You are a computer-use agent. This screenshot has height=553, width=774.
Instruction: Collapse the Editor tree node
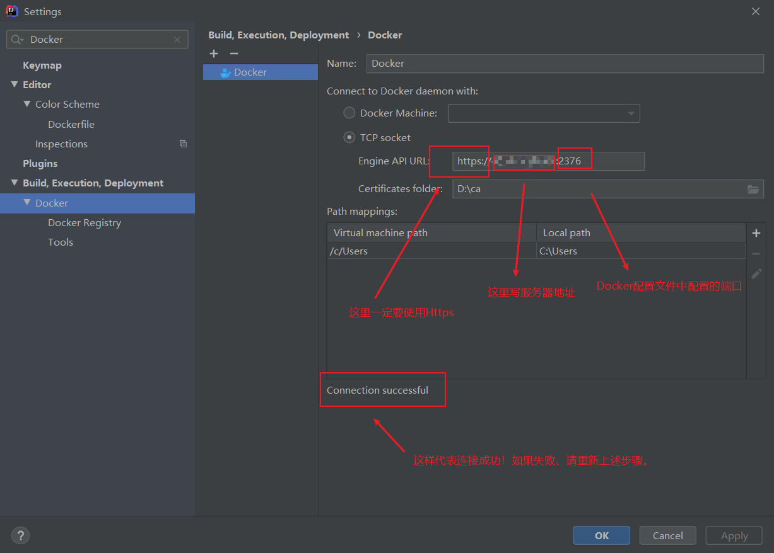pos(15,84)
